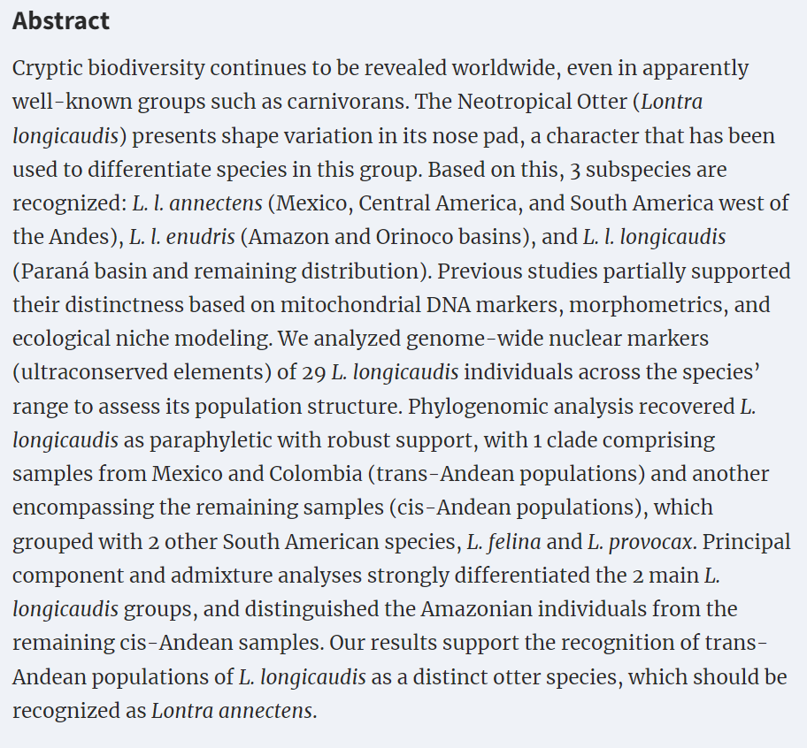Click the number "29" in the text
The height and width of the screenshot is (748, 807).
pos(311,372)
